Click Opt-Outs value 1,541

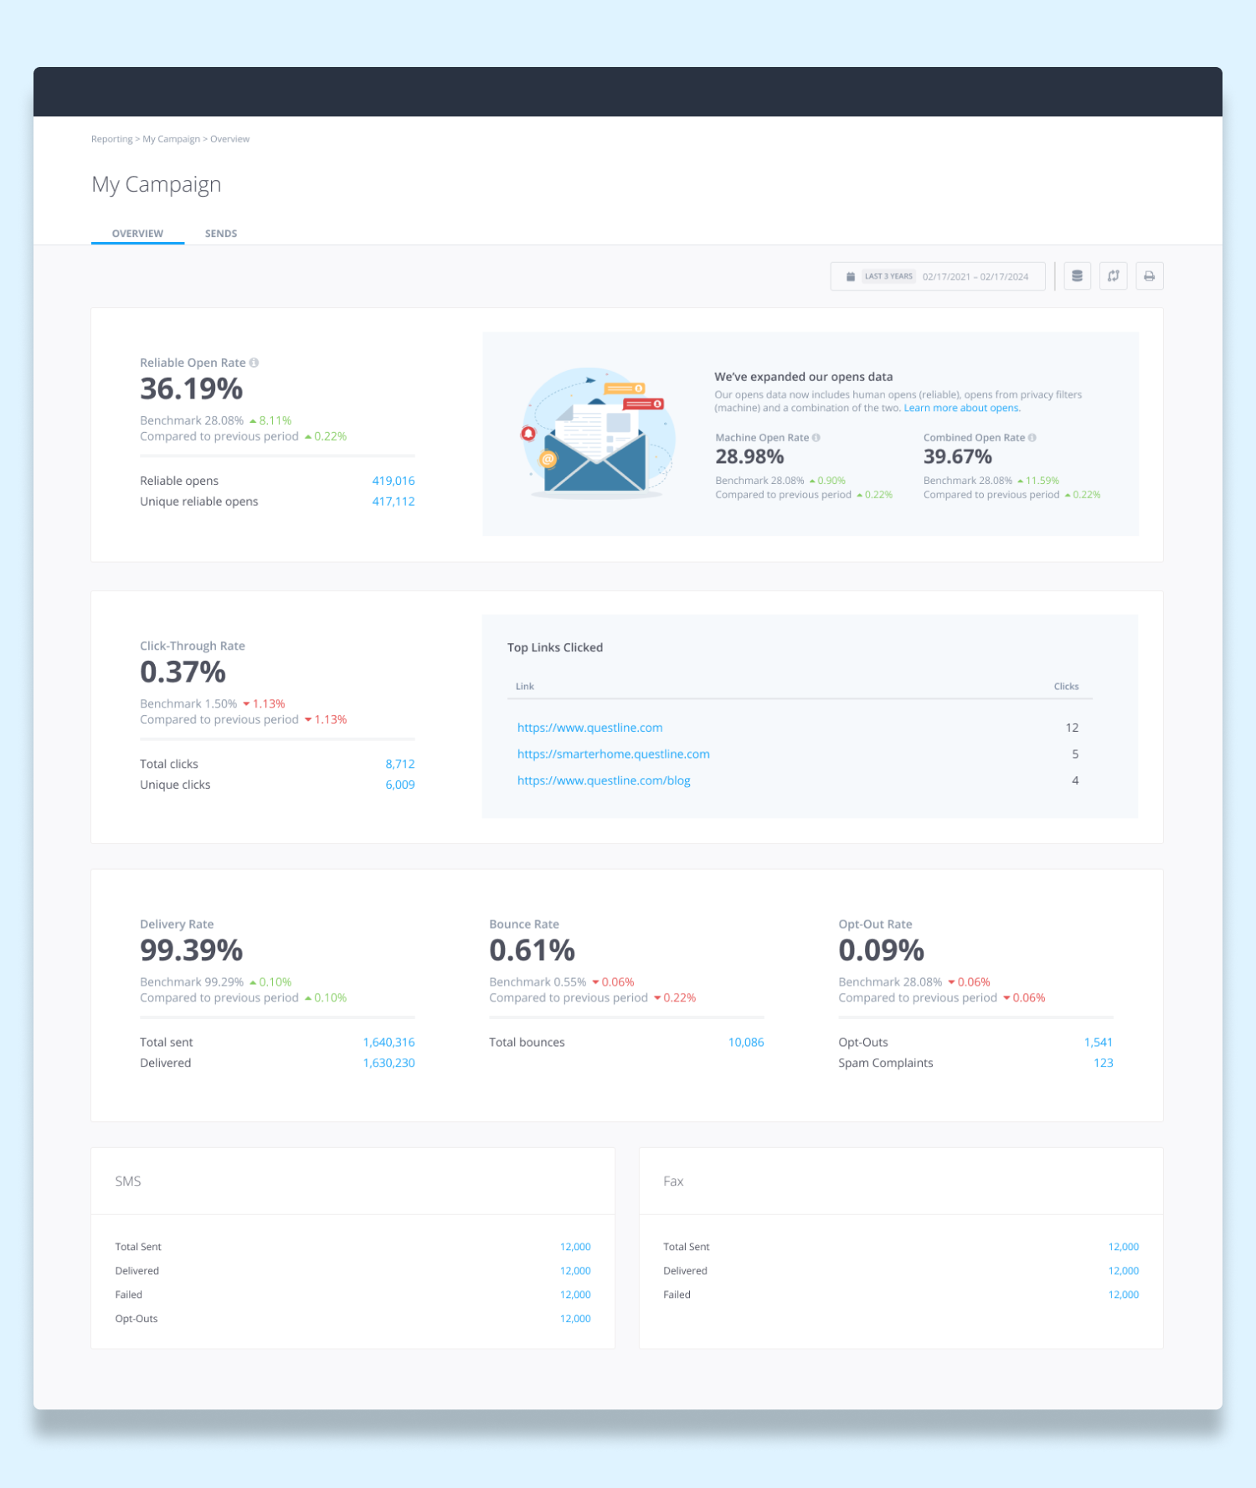(1099, 1043)
